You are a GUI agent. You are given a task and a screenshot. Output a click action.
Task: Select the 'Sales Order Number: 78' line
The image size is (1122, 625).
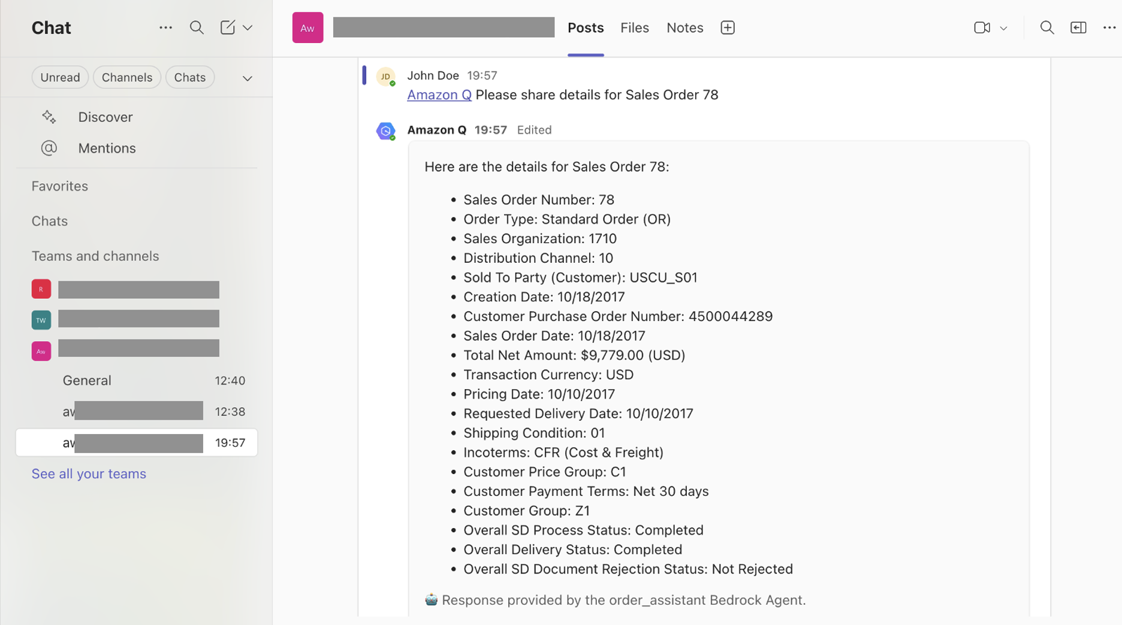(x=539, y=199)
